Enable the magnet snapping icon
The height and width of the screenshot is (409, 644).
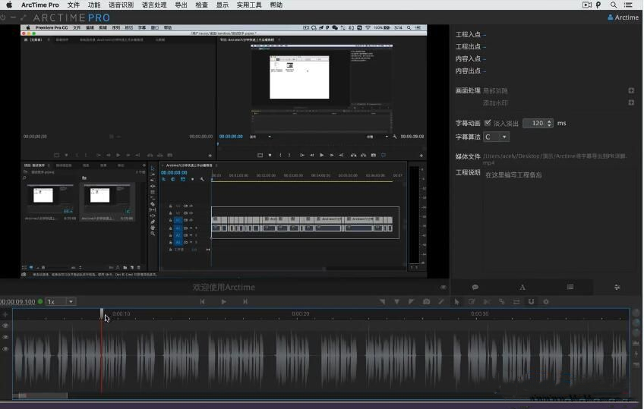[531, 302]
